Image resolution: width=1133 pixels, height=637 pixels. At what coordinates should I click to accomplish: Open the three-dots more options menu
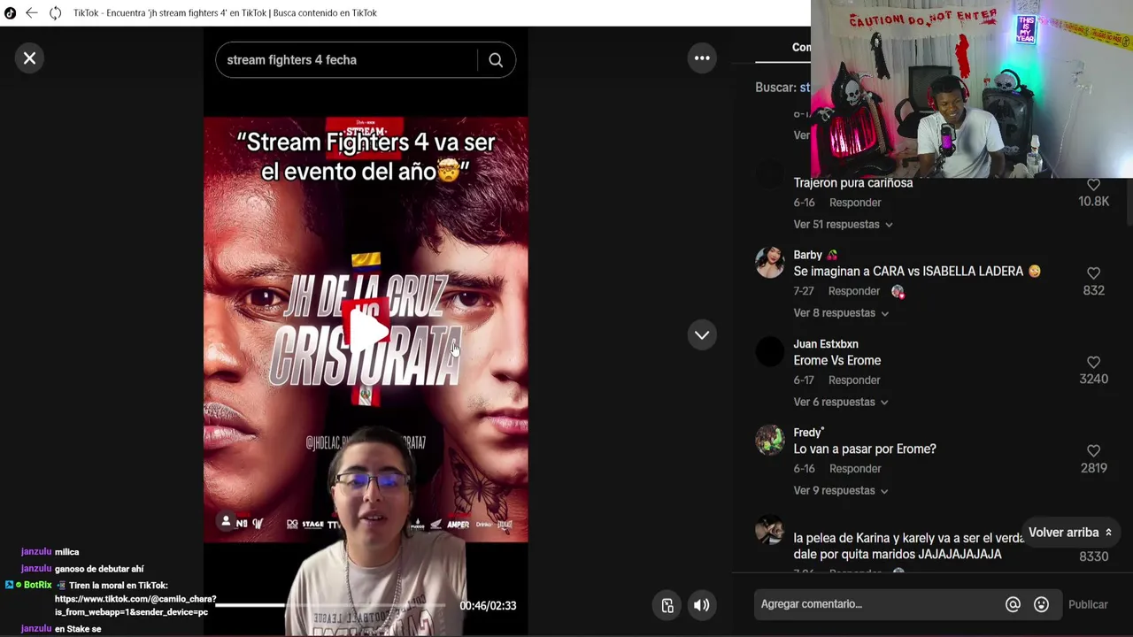[x=702, y=58]
